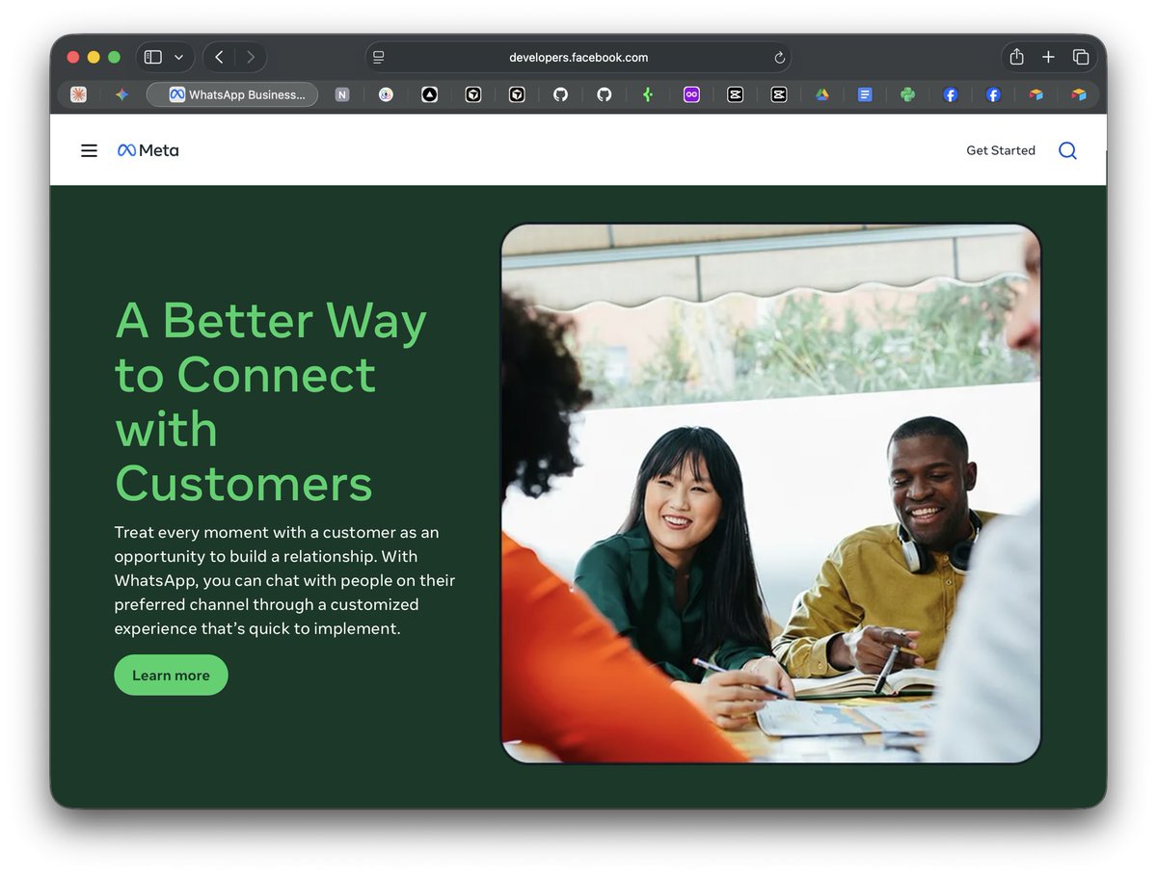1157x875 pixels.
Task: Select the WhatsApp Business tab
Action: [232, 94]
